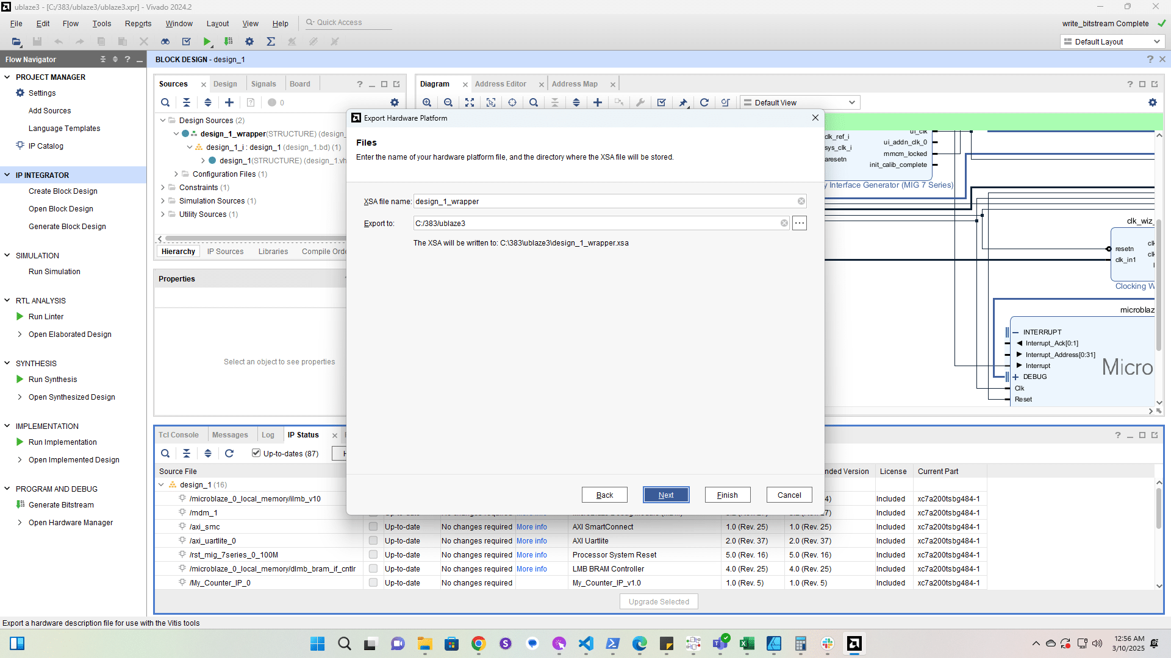This screenshot has height=658, width=1171.
Task: Click the Run Synthesis green play icon
Action: [20, 379]
